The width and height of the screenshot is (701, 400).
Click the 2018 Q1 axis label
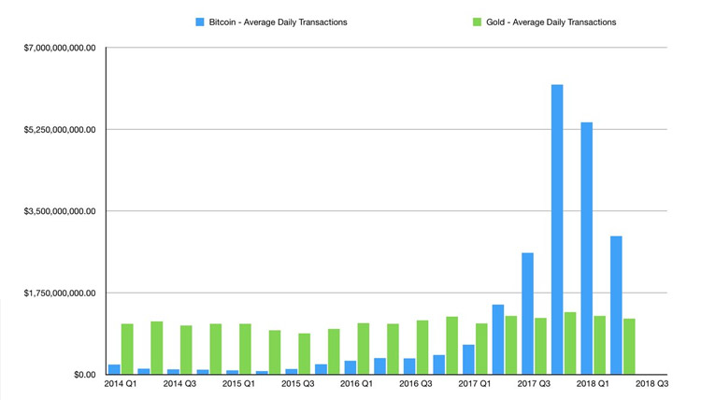point(593,384)
